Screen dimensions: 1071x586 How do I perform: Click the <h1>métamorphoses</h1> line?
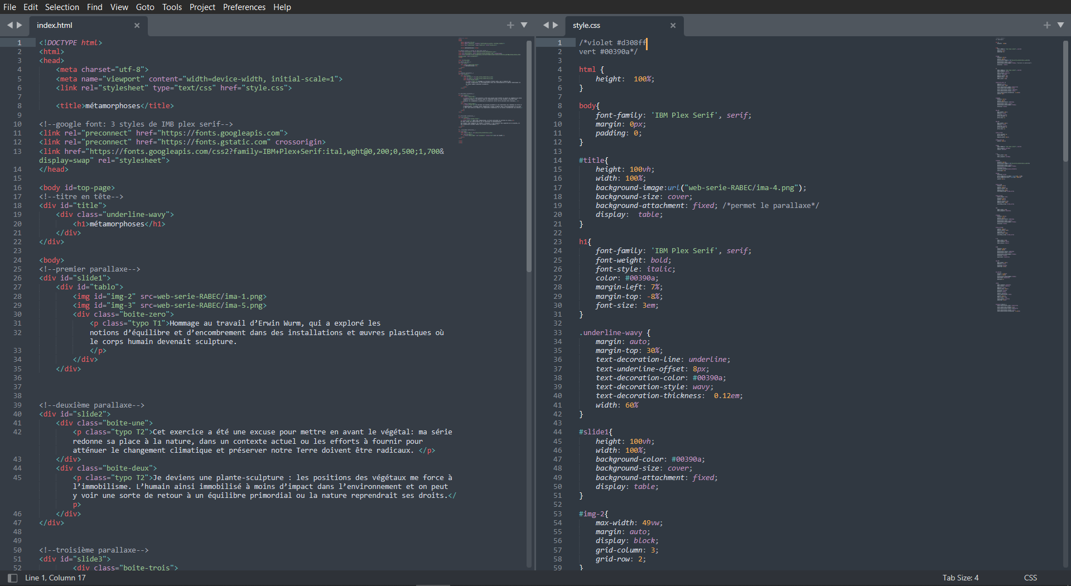[x=119, y=224]
